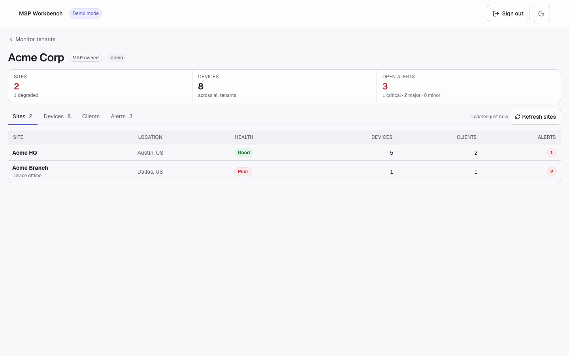
Task: Click the Devices column header in the table
Action: pyautogui.click(x=382, y=137)
